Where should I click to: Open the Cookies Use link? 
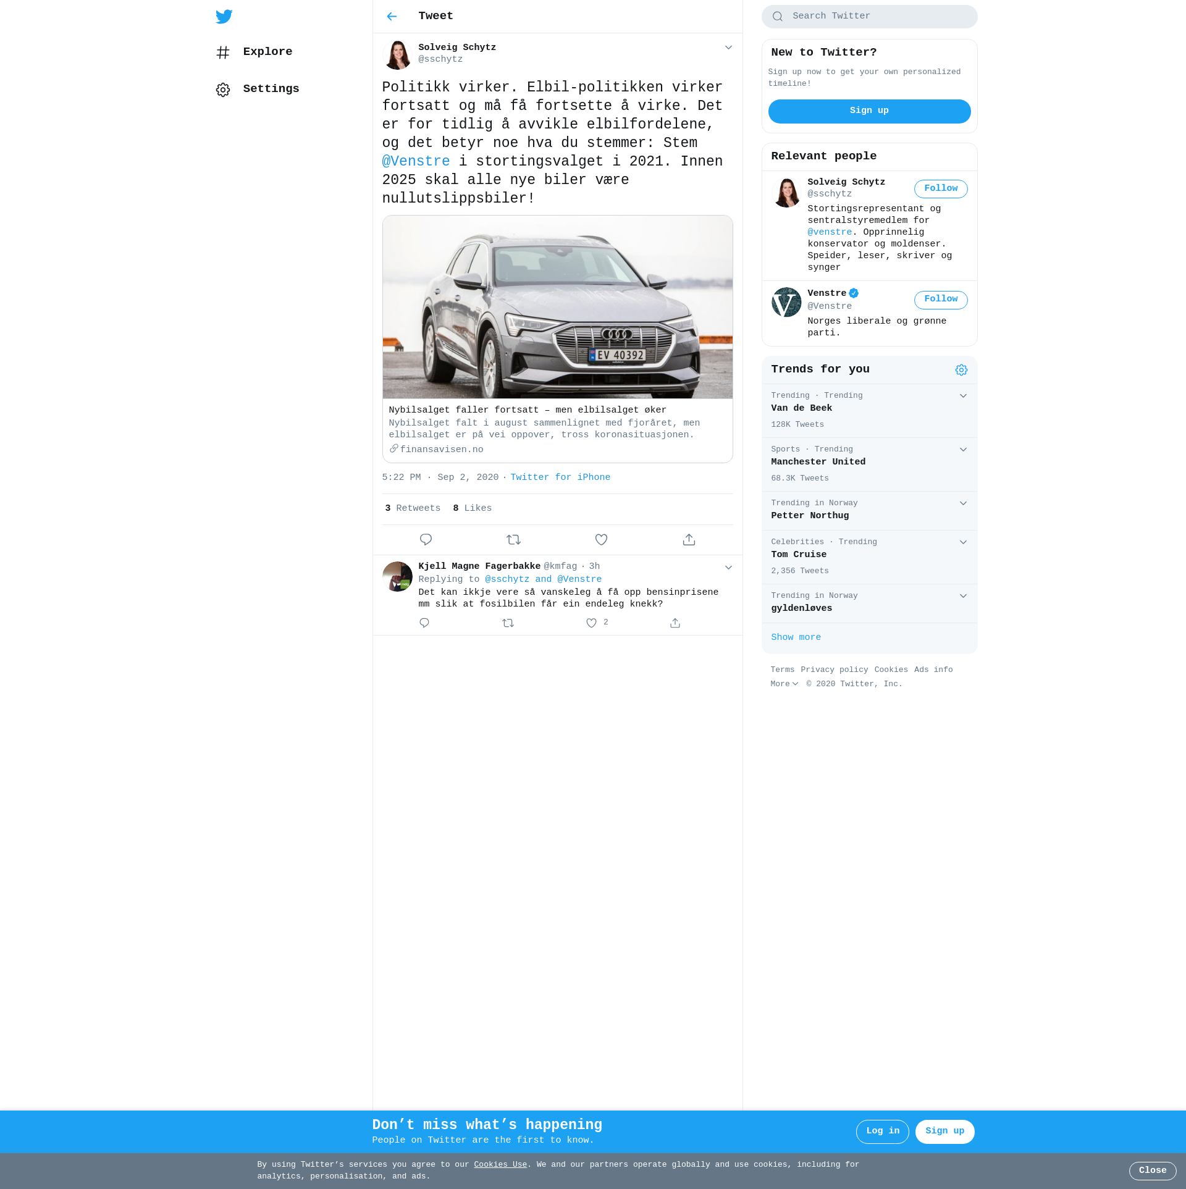[500, 1165]
